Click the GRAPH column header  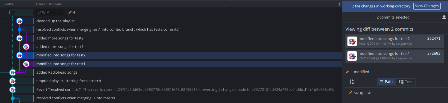pos(8,4)
